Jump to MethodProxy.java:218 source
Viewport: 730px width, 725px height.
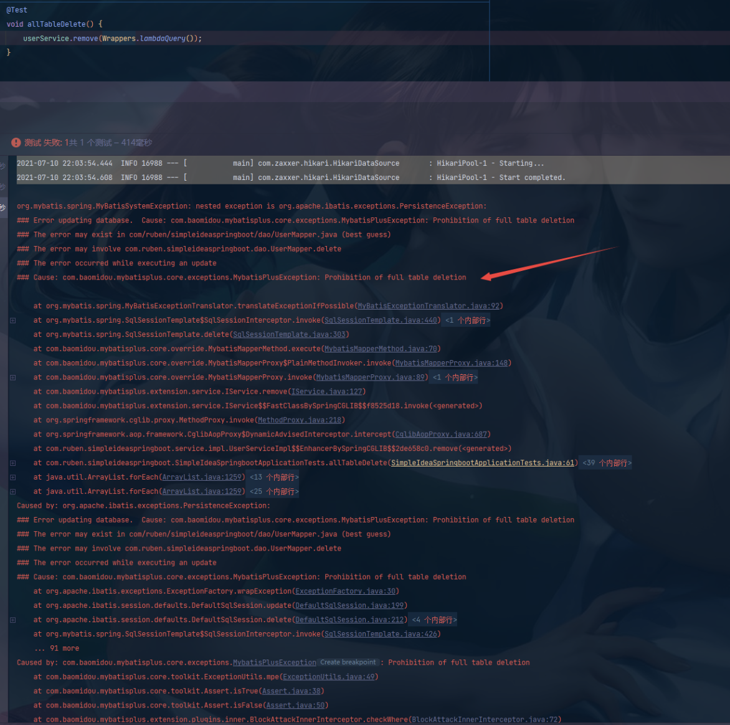(x=300, y=420)
